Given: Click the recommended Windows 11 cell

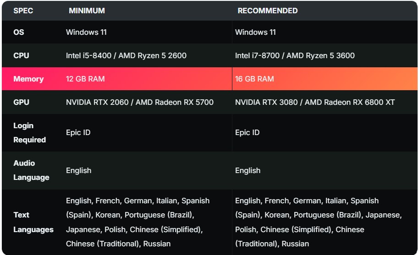Looking at the screenshot, I should pos(255,32).
